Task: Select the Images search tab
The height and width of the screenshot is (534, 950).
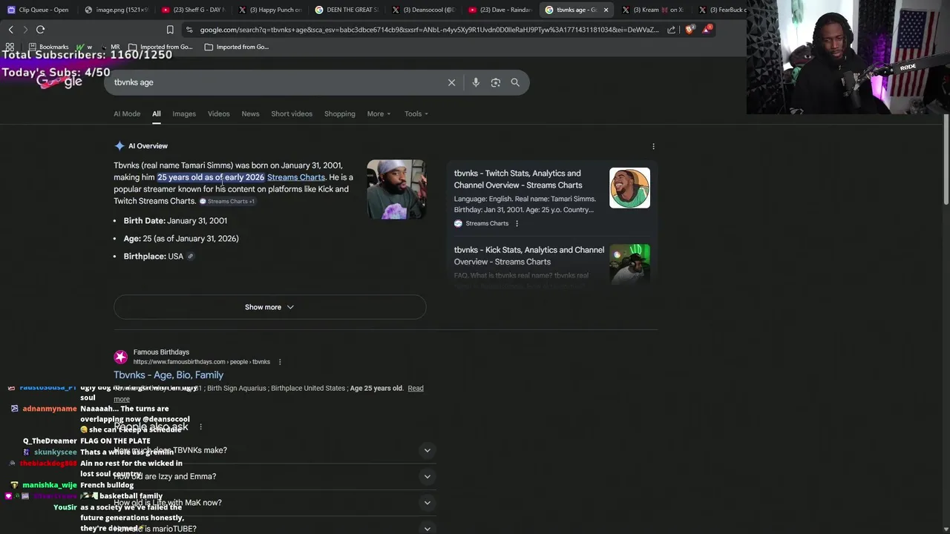Action: (184, 113)
